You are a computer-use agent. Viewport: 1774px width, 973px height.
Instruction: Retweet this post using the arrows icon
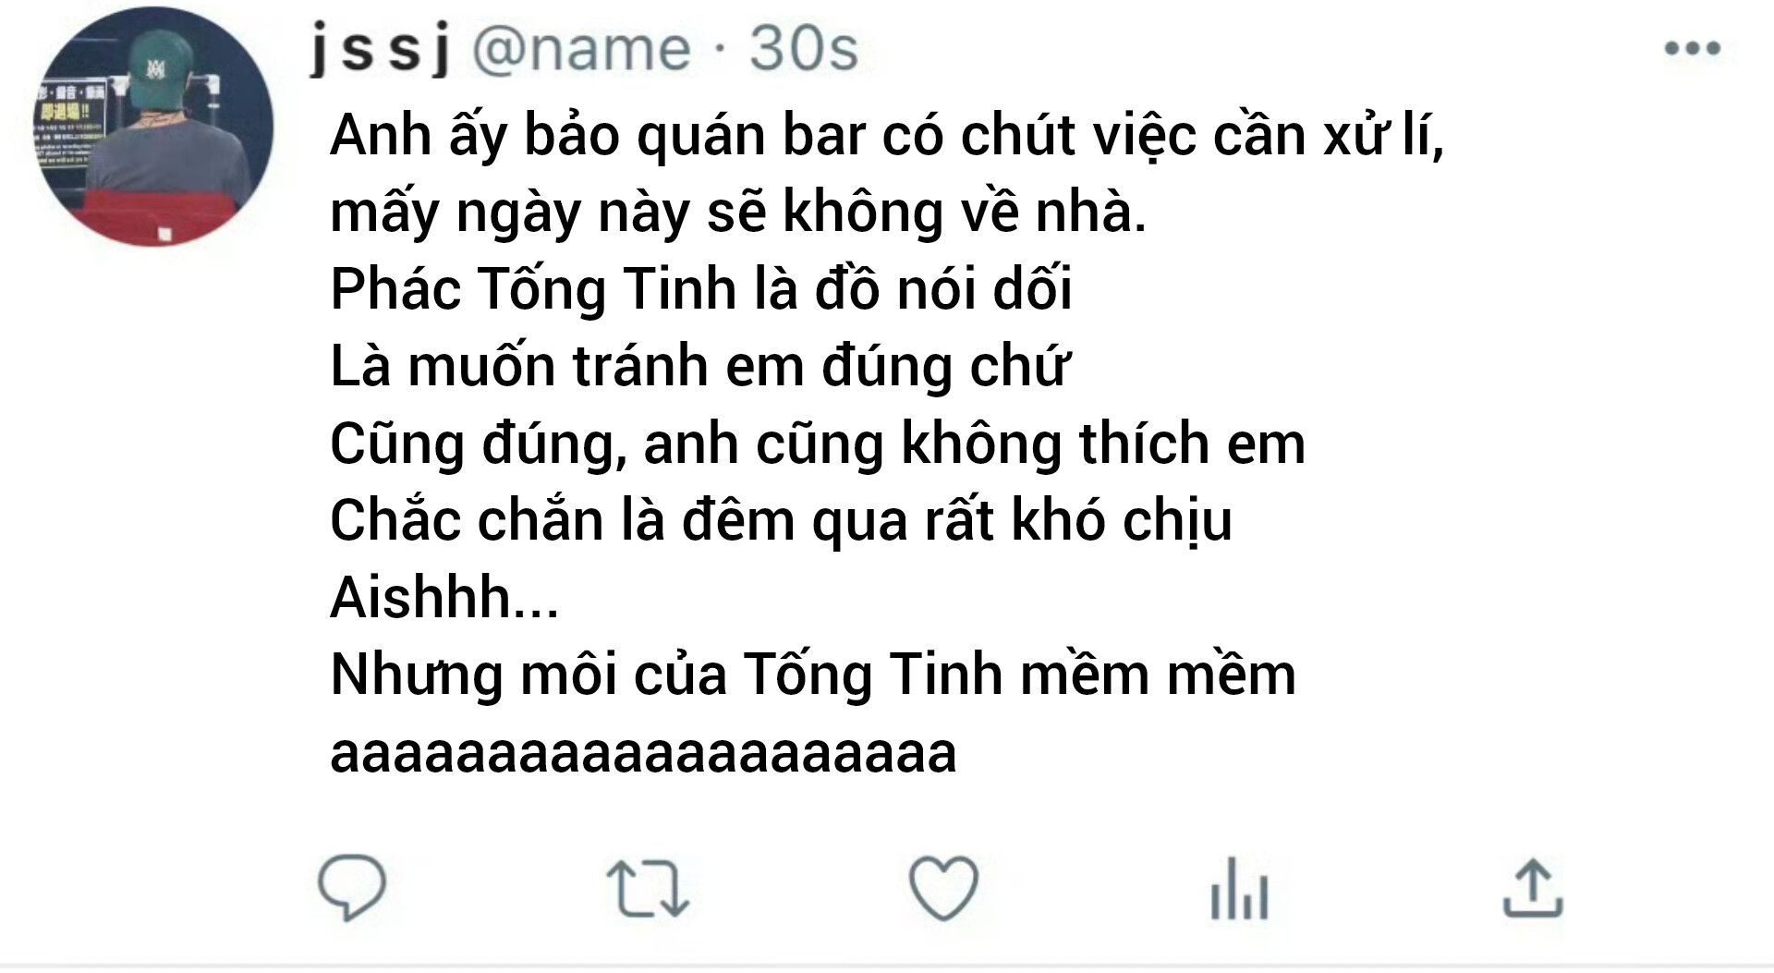pyautogui.click(x=648, y=889)
